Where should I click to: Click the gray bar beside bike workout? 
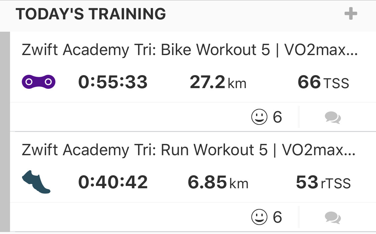pos(5,82)
